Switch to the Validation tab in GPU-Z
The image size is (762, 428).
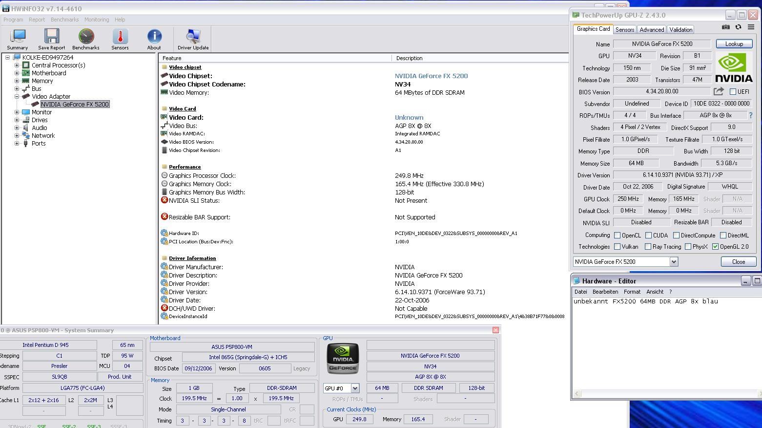[680, 30]
